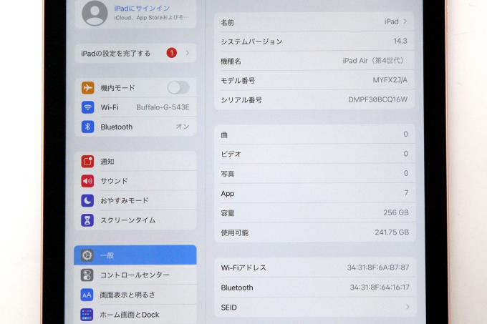Tap the airplane mode icon
The width and height of the screenshot is (487, 324).
(x=87, y=88)
